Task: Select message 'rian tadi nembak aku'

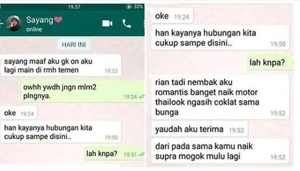Action: [220, 97]
